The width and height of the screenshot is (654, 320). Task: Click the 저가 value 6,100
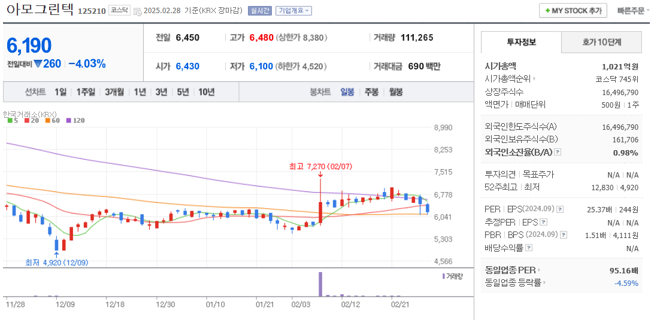click(261, 66)
